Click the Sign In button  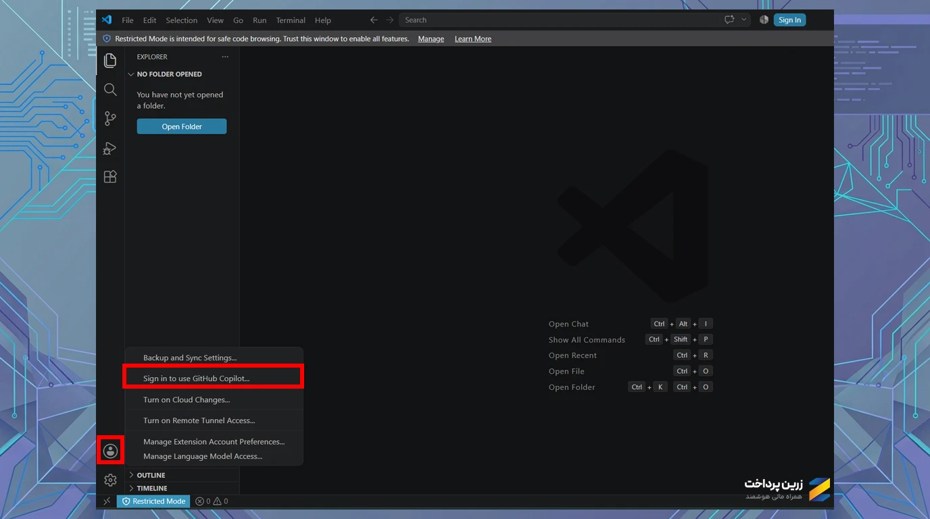[789, 20]
